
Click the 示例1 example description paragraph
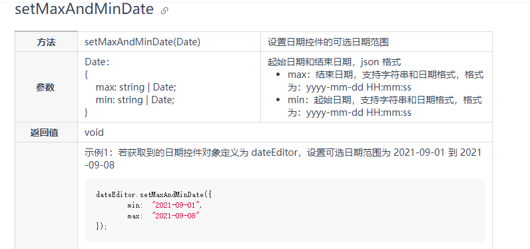tap(283, 159)
